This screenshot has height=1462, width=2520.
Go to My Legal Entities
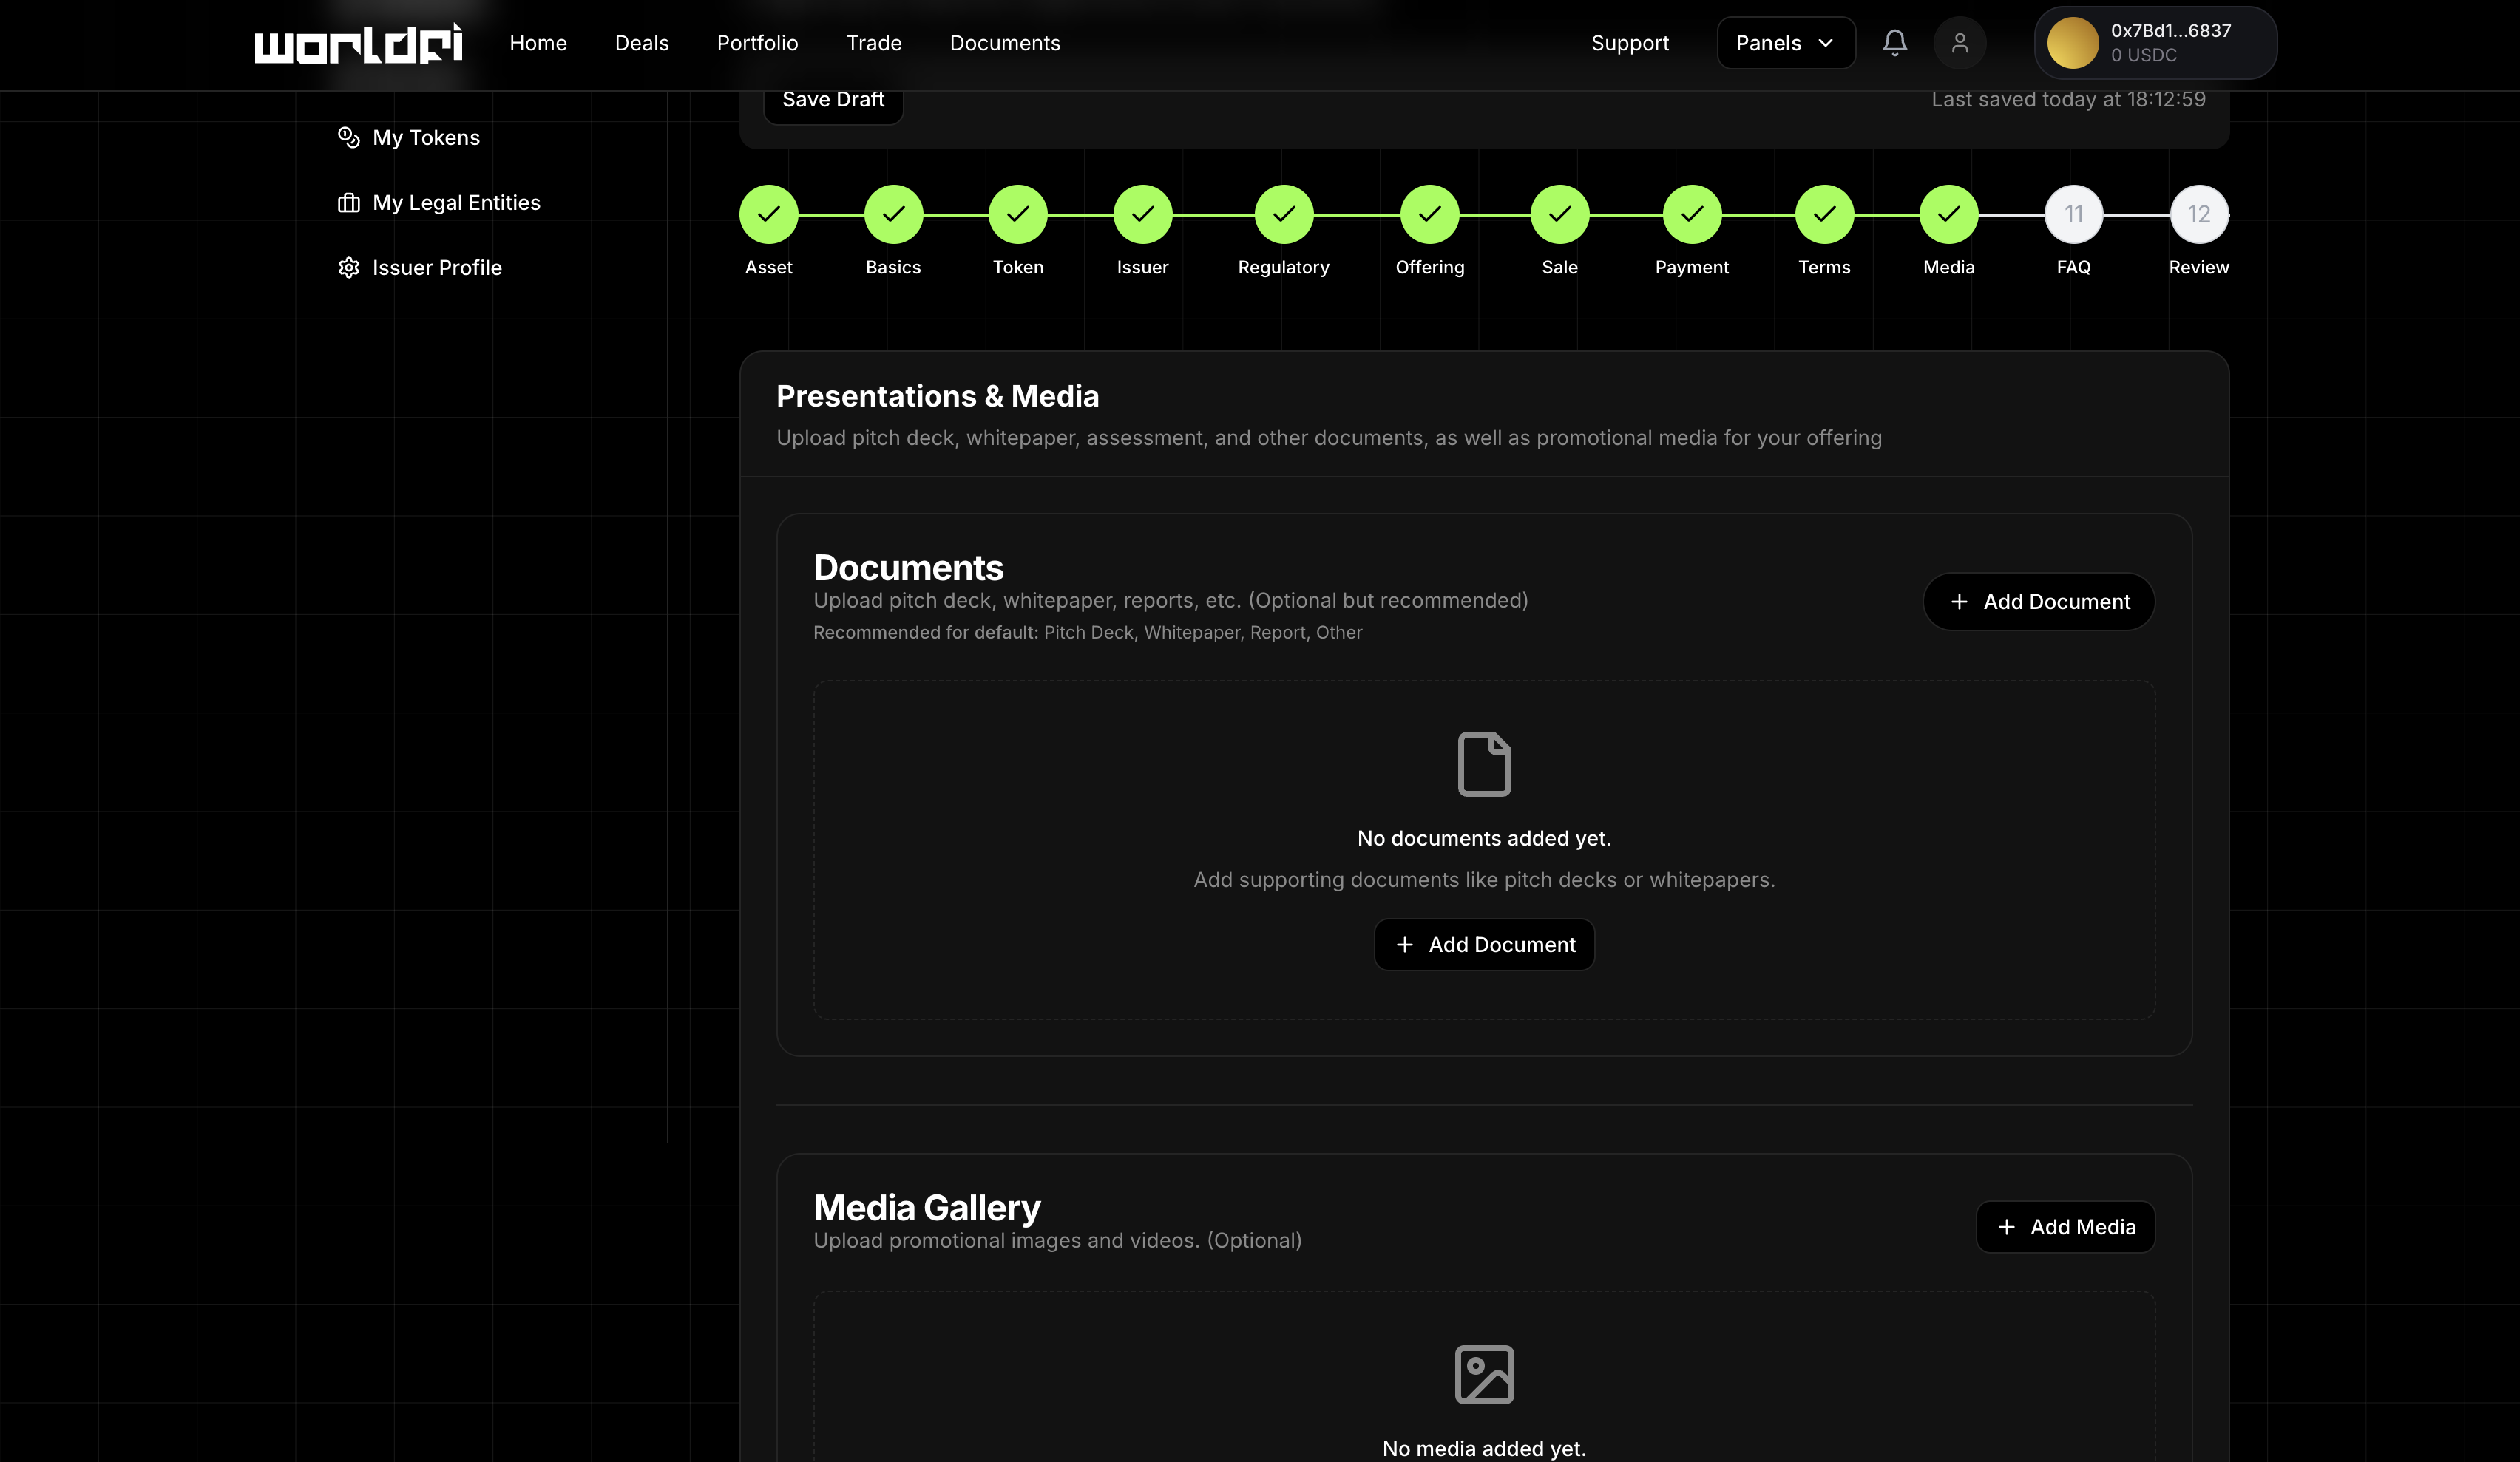point(455,203)
